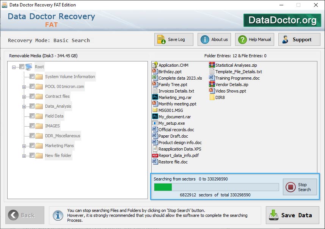Go Back to the previous step
The height and width of the screenshot is (229, 325).
coord(25,215)
